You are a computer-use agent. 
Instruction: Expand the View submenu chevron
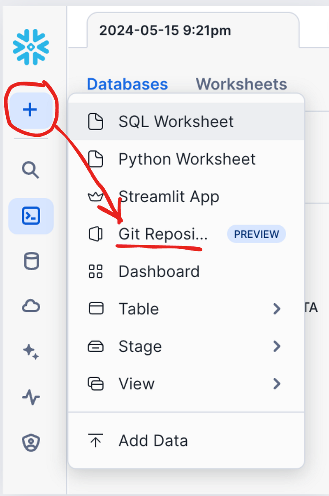pos(277,384)
